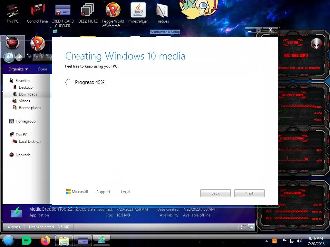Open Credit Card Checker taskbar button
The image size is (330, 247).
coord(83,241)
